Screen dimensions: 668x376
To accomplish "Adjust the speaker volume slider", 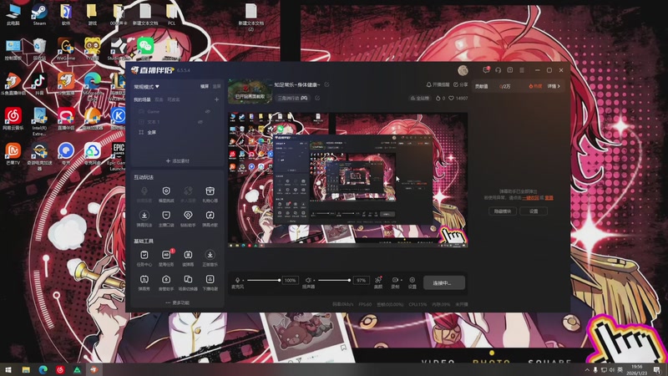I will 334,280.
